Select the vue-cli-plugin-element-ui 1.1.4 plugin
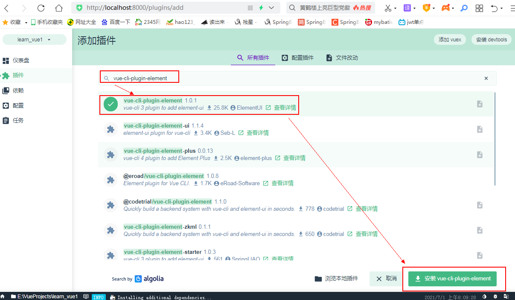The image size is (515, 300). (296, 129)
